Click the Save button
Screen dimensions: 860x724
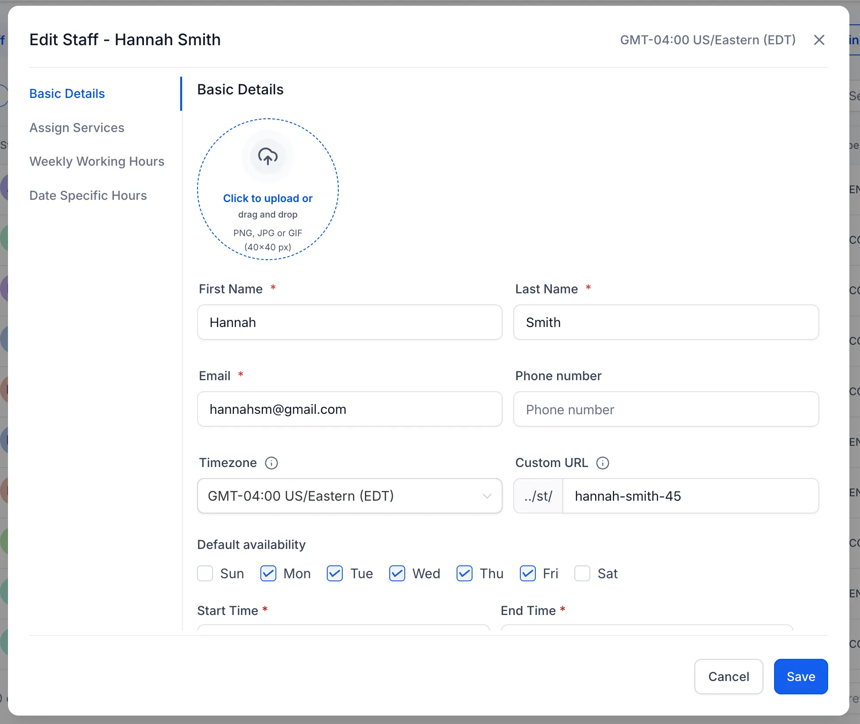point(800,677)
